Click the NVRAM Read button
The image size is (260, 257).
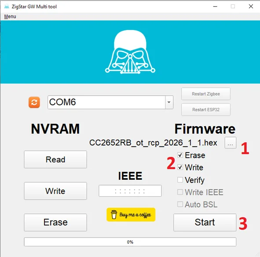click(55, 160)
